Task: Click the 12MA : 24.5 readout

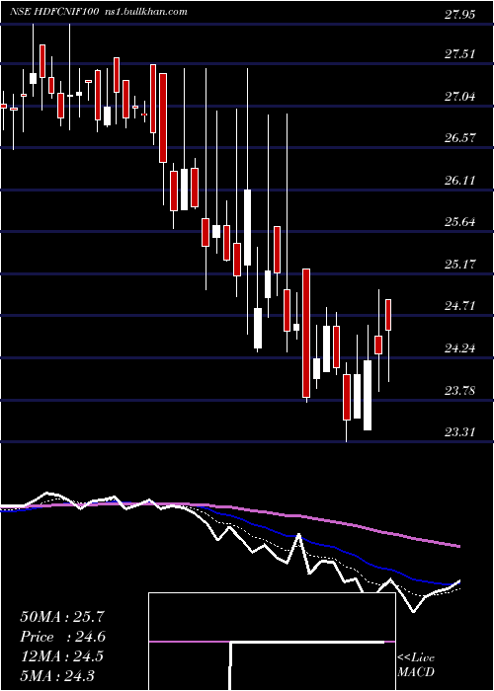Action: [61, 656]
